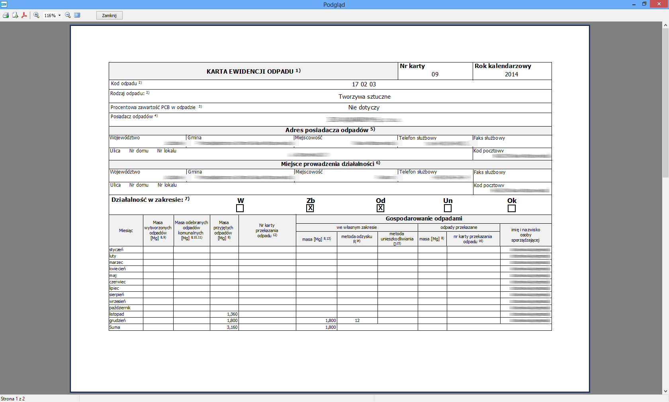This screenshot has width=669, height=402.
Task: Click the full page view icon
Action: pyautogui.click(x=77, y=15)
